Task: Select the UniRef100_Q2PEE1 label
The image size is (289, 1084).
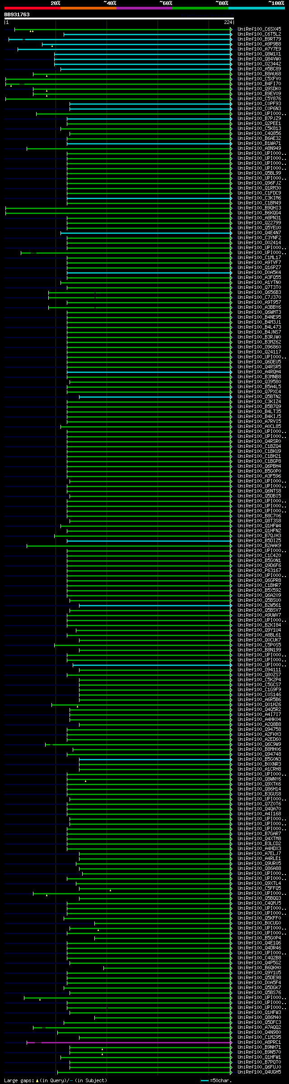Action: pyautogui.click(x=259, y=124)
